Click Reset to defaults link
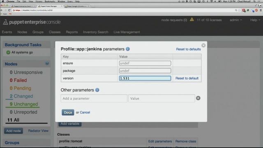Image resolution: width=263 pixels, height=148 pixels. pyautogui.click(x=188, y=49)
